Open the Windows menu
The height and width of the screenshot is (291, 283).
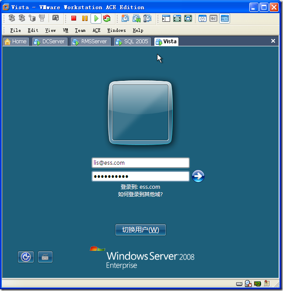[x=116, y=30]
